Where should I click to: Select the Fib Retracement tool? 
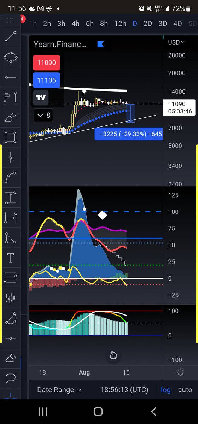click(x=11, y=278)
